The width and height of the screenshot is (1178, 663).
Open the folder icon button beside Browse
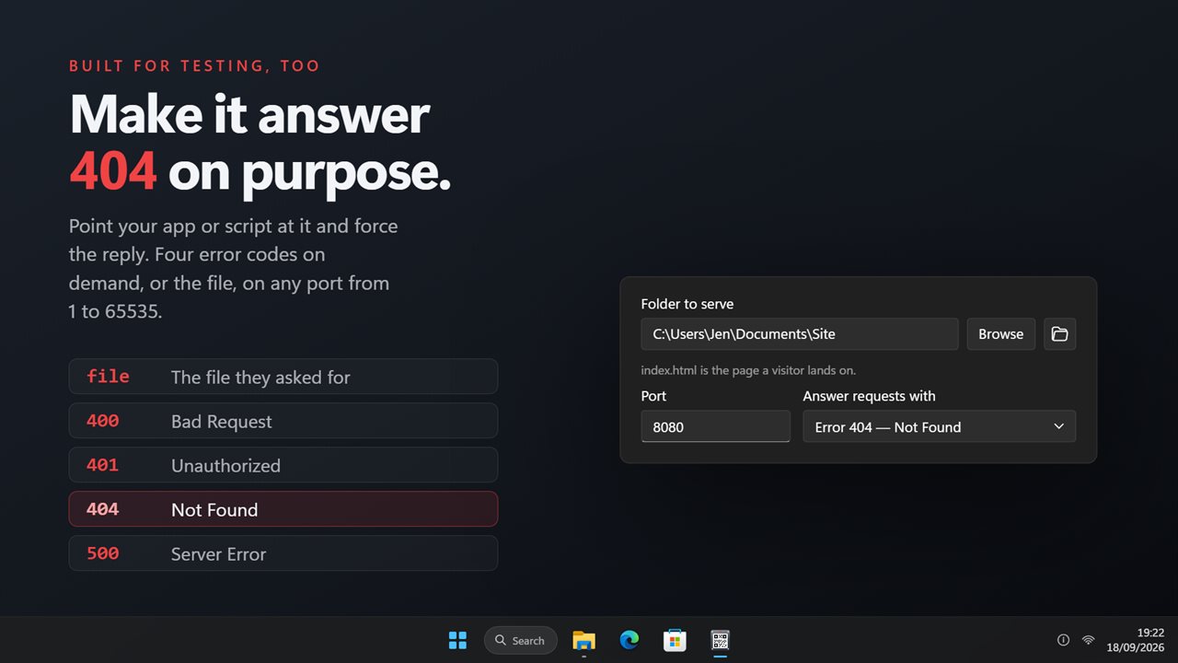point(1059,334)
